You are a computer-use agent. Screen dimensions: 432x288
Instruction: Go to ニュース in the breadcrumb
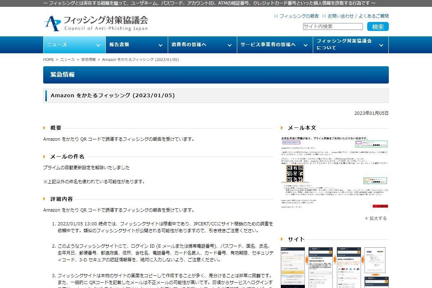[x=67, y=60]
